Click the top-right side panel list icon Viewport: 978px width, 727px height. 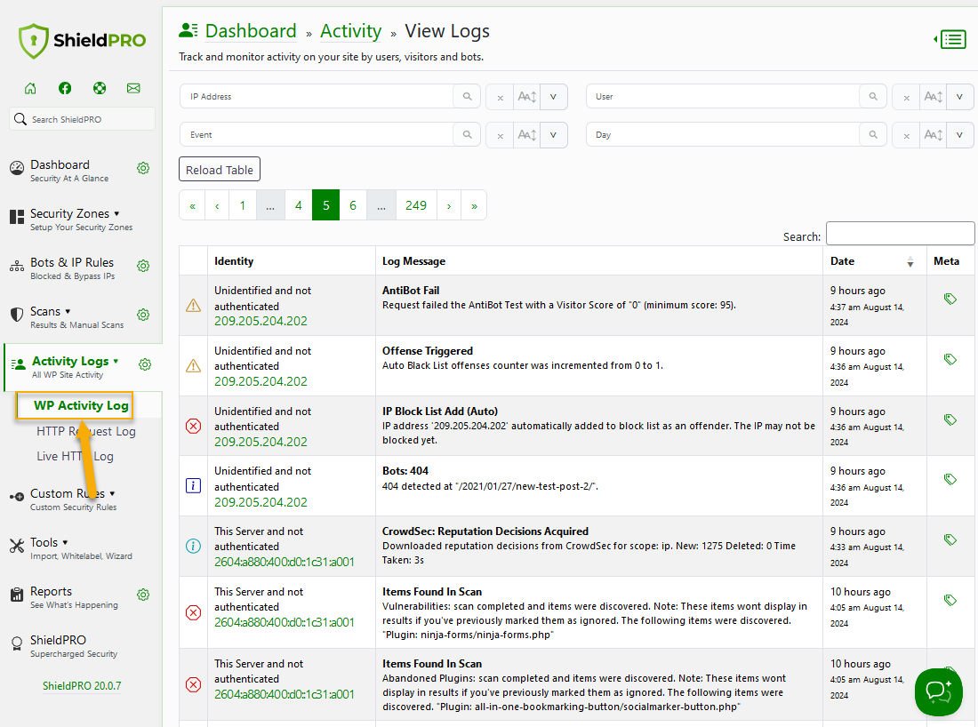[950, 39]
